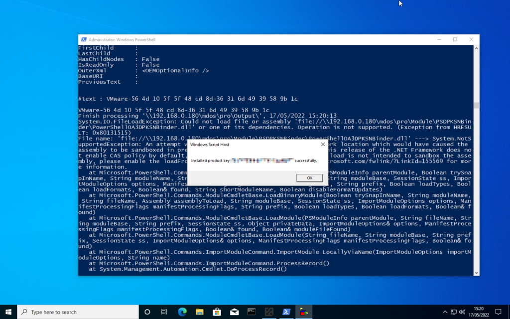Click the taskbar search box

[x=78, y=312]
